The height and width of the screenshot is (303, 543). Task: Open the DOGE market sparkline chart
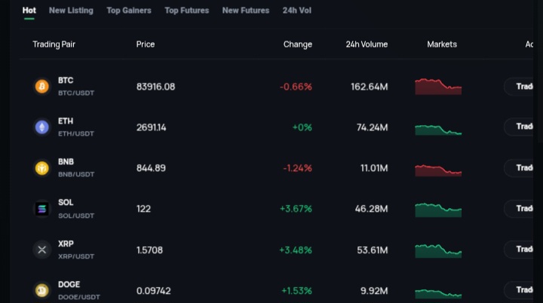click(x=438, y=294)
